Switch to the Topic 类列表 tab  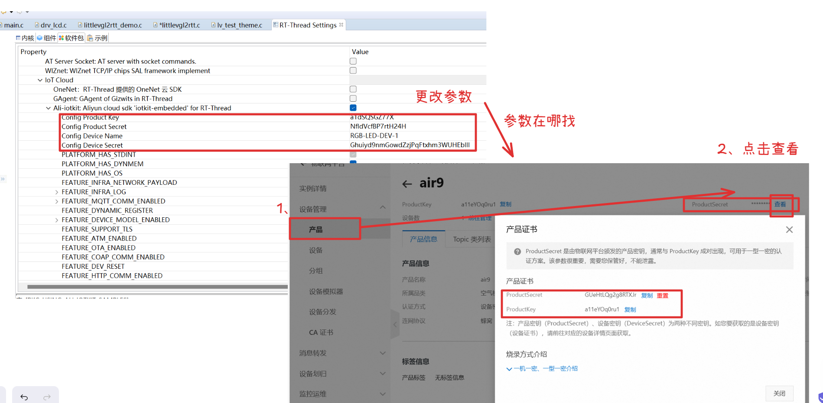pyautogui.click(x=472, y=239)
